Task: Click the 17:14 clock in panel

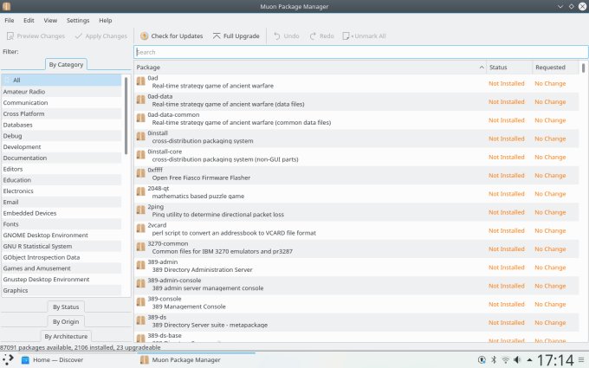Action: [555, 359]
